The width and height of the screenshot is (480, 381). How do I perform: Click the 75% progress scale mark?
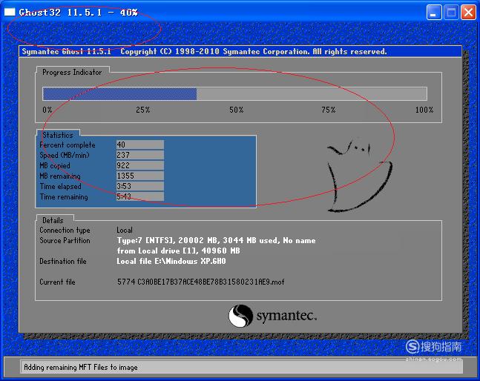[x=329, y=110]
